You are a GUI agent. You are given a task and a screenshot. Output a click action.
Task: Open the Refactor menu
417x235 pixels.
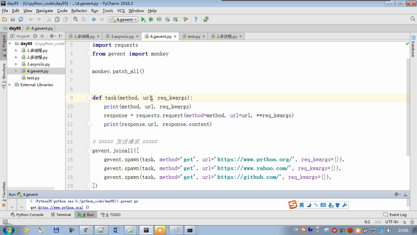tap(79, 11)
